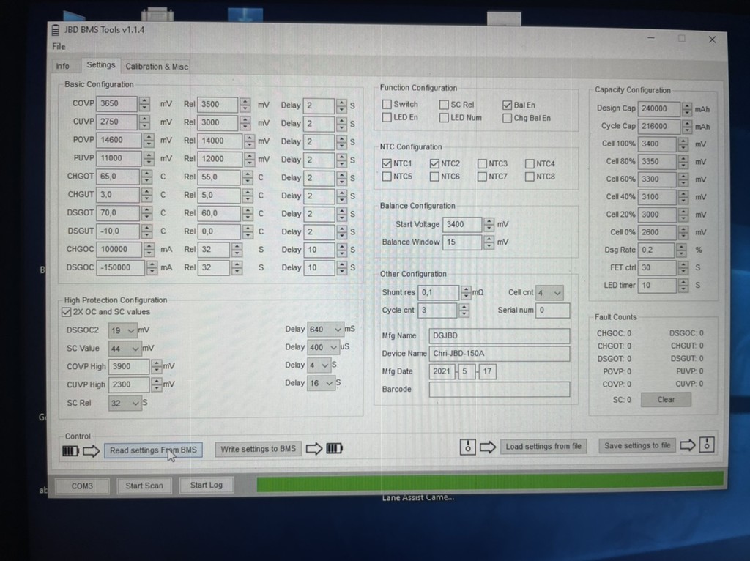Click the battery icon after Write settings
Screen dimensions: 750x561
pos(334,448)
